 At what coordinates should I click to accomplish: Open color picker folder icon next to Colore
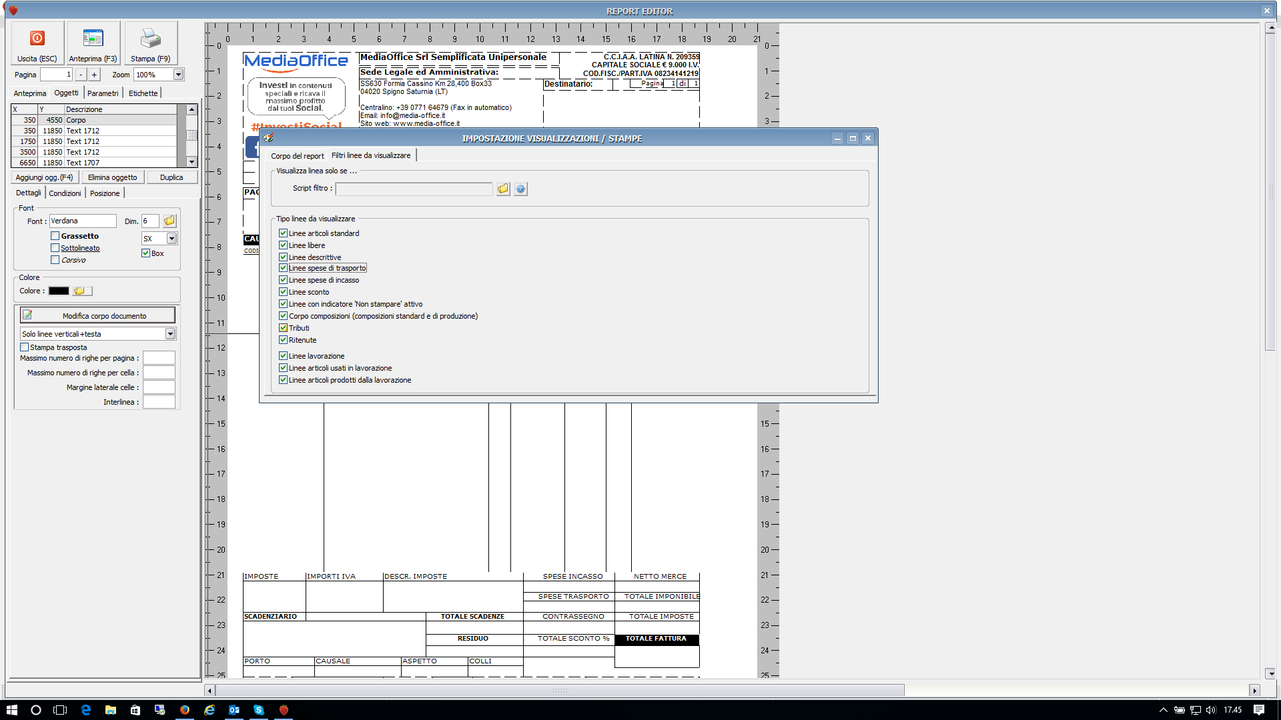83,291
